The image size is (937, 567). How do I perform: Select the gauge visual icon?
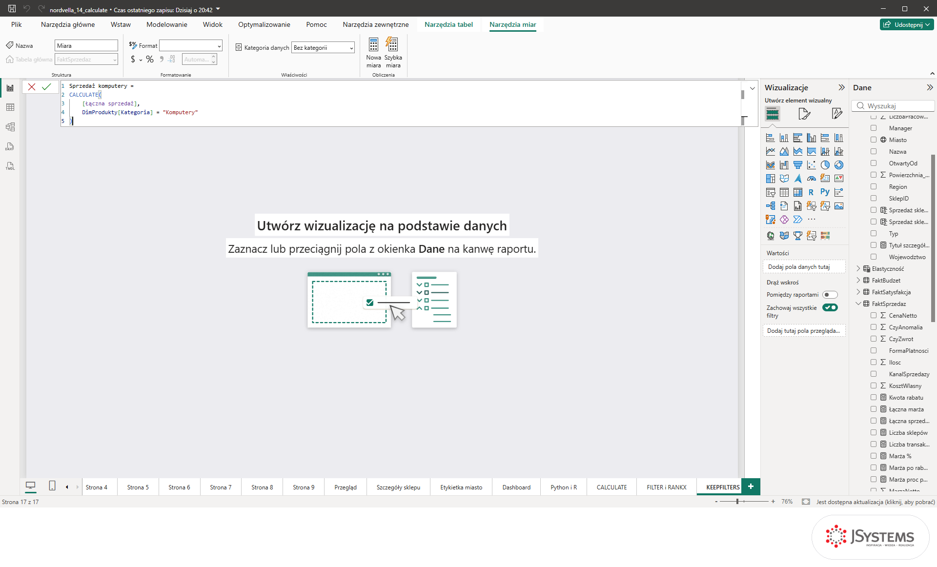point(812,179)
